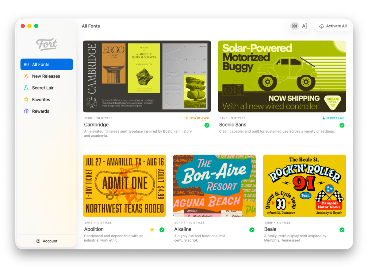This screenshot has width=368, height=274.
Task: Open the Account page
Action: tap(47, 241)
